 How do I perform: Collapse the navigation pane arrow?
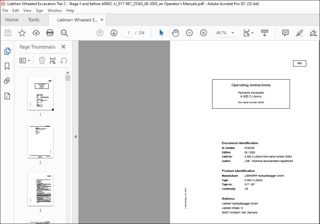pos(76,136)
